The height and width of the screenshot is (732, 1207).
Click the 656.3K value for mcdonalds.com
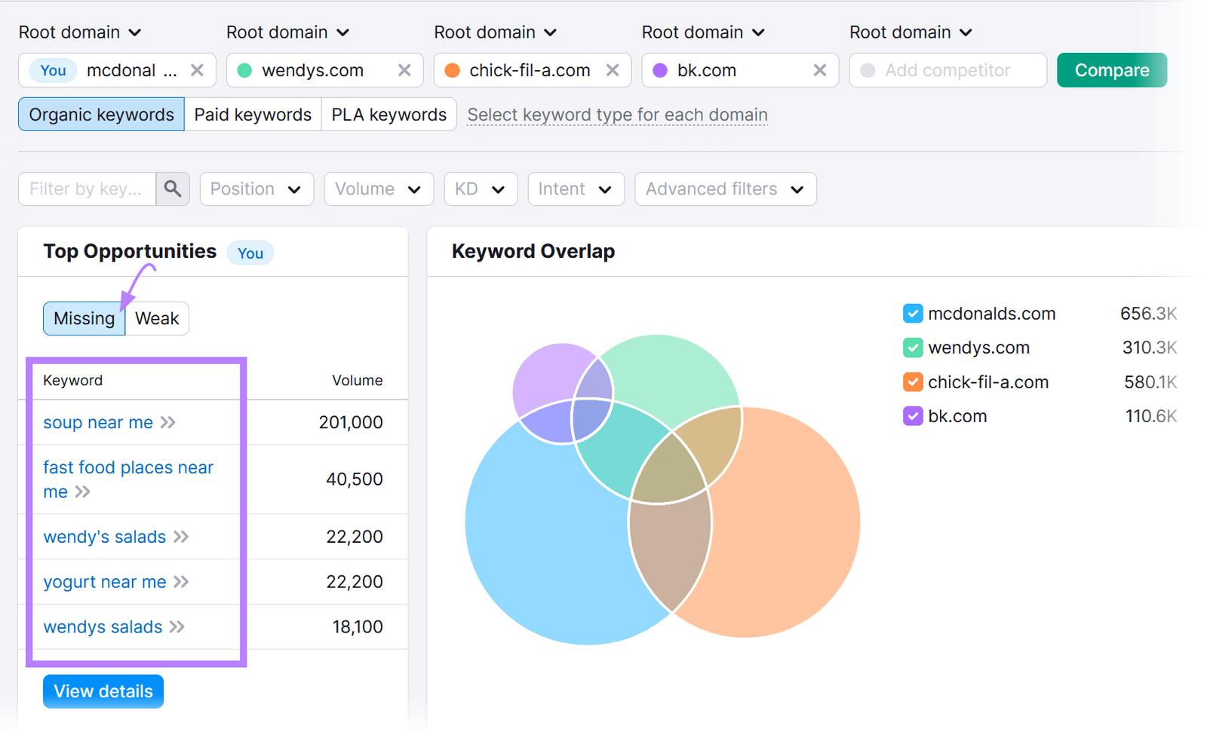tap(1148, 314)
